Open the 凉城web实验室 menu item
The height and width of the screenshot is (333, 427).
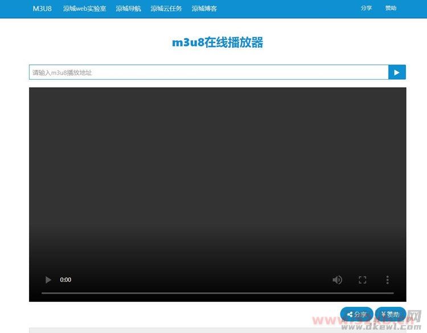click(x=84, y=9)
